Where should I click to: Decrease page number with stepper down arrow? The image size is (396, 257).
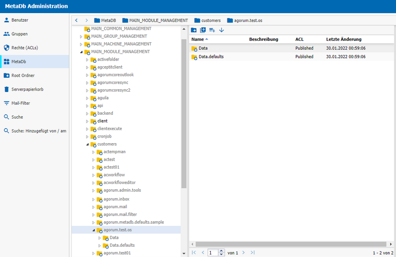pyautogui.click(x=221, y=254)
